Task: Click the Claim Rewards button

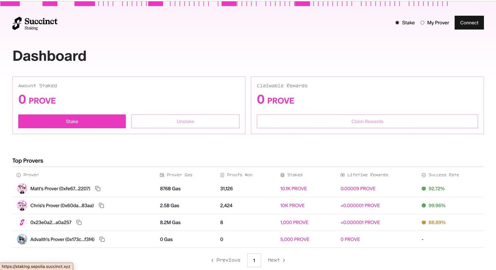Action: click(367, 121)
